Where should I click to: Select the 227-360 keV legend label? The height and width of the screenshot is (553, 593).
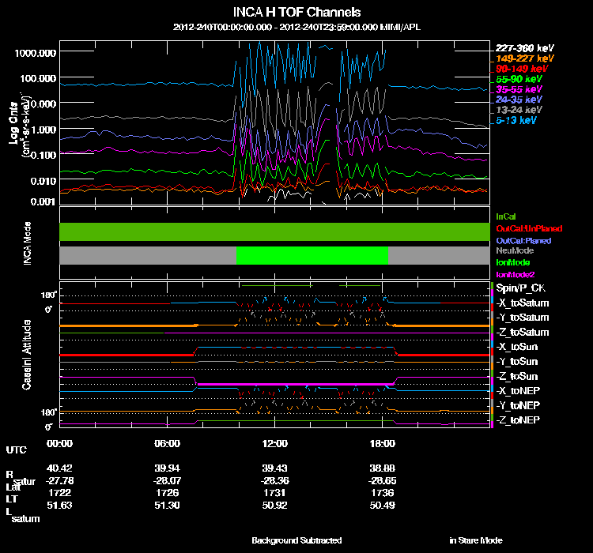(524, 48)
